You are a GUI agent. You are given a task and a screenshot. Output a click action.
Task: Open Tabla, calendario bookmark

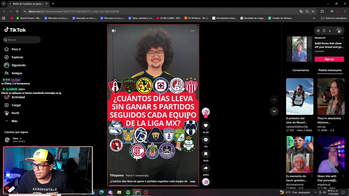(x=141, y=18)
